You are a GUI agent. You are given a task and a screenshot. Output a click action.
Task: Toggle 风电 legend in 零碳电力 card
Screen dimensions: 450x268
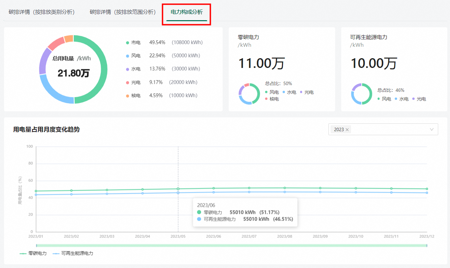pyautogui.click(x=272, y=92)
